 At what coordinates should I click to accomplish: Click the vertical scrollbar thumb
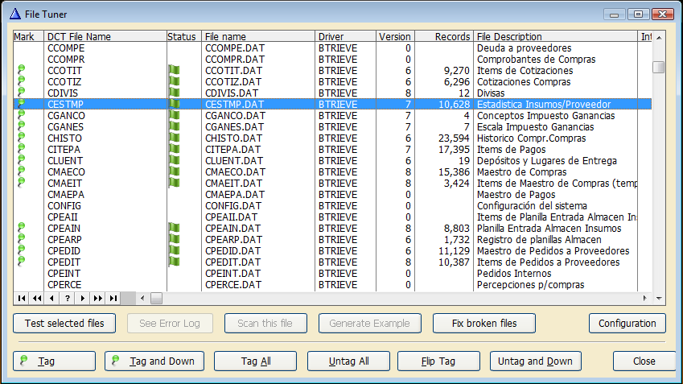(x=659, y=67)
